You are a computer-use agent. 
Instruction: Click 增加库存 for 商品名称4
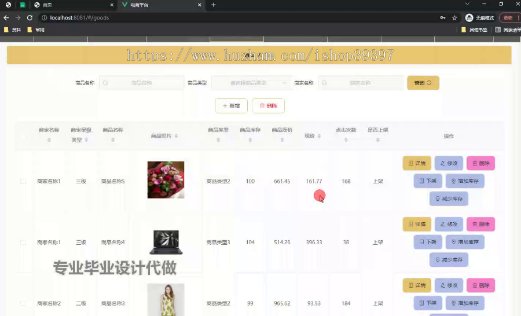click(465, 242)
